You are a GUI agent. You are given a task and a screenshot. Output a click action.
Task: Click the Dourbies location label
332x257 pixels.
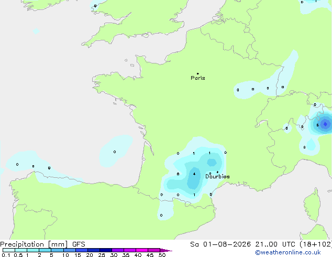(x=217, y=176)
